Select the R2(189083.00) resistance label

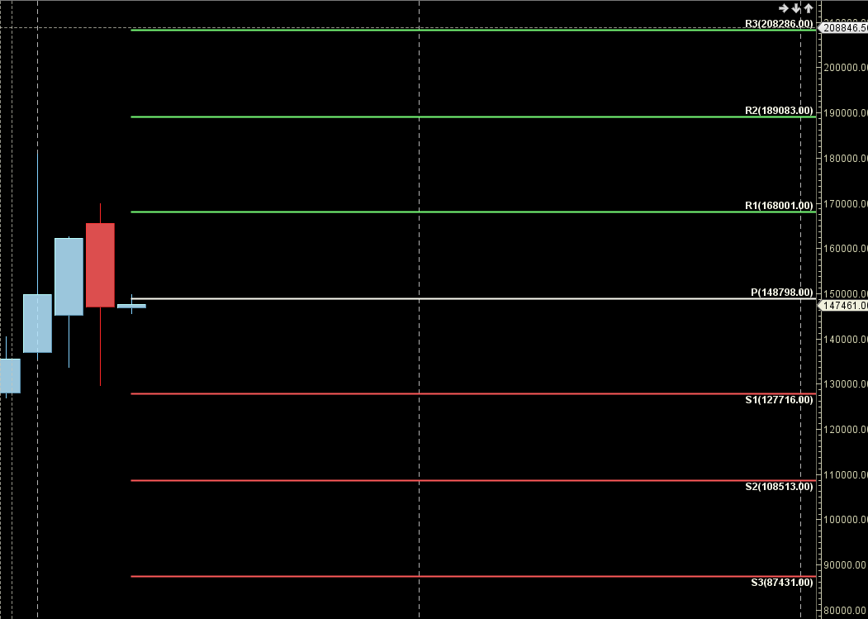pos(778,111)
